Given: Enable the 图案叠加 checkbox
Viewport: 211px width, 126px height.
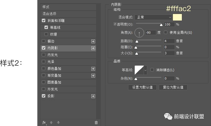Looking at the screenshot, I should 43,82.
